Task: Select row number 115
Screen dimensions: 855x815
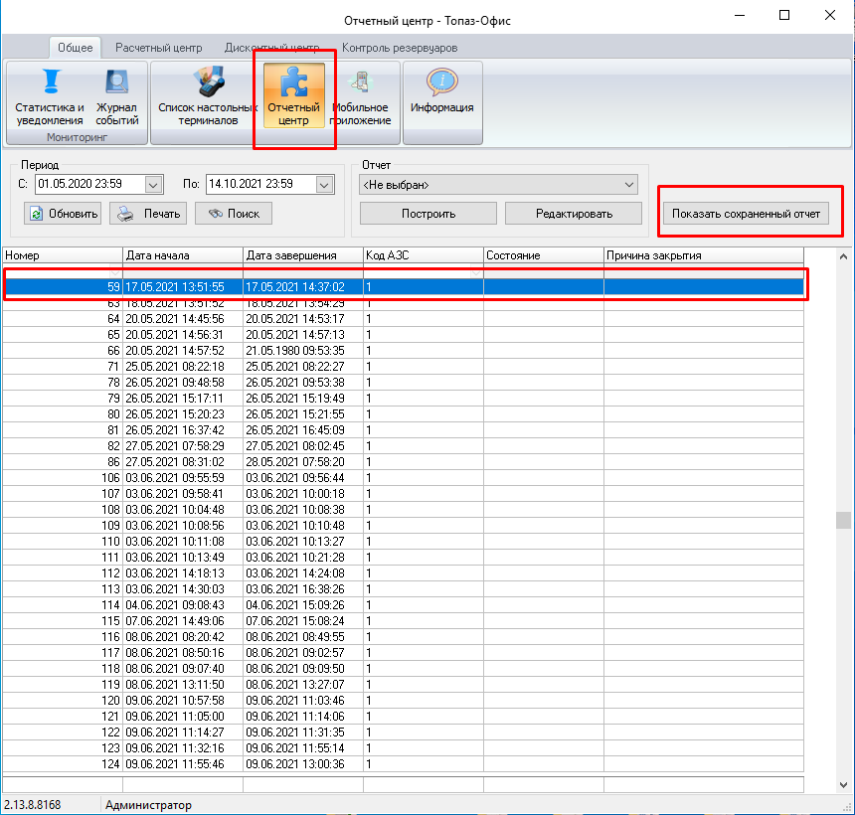Action: click(403, 621)
